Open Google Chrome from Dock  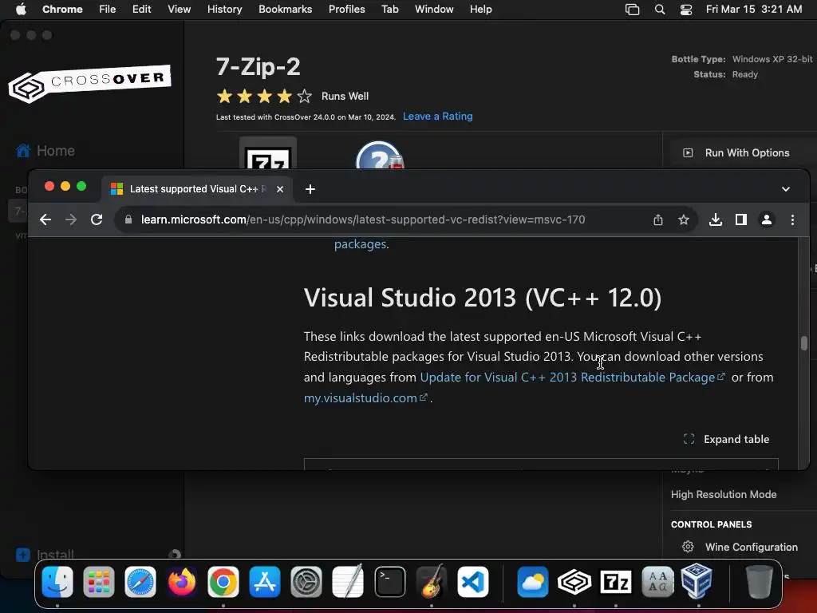coord(223,582)
